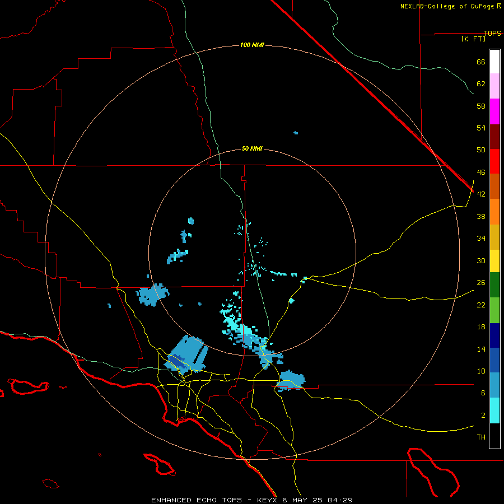Click the light orange legend swatch
Screen dimensions: 504x504
(494, 212)
